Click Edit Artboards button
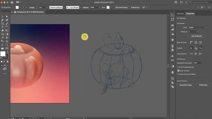Screen dimensions: 212x119 pyautogui.click(x=196, y=36)
